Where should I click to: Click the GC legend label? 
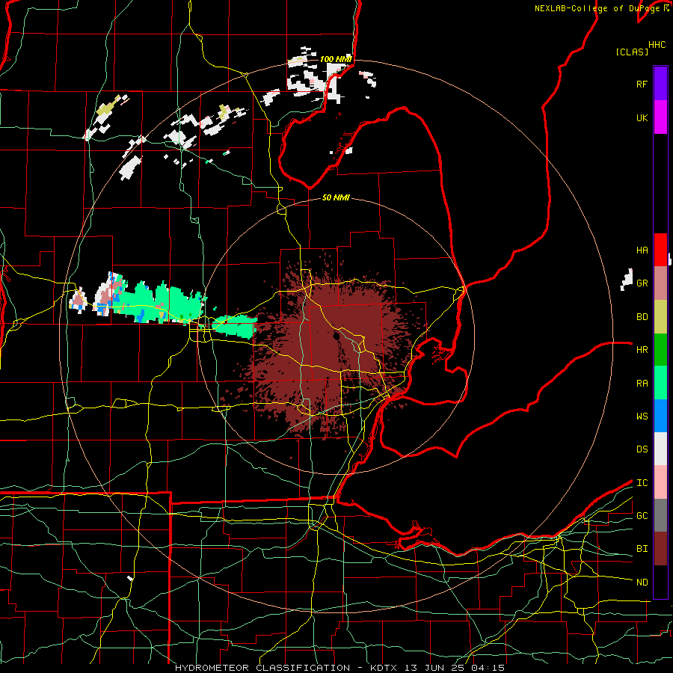pyautogui.click(x=642, y=515)
